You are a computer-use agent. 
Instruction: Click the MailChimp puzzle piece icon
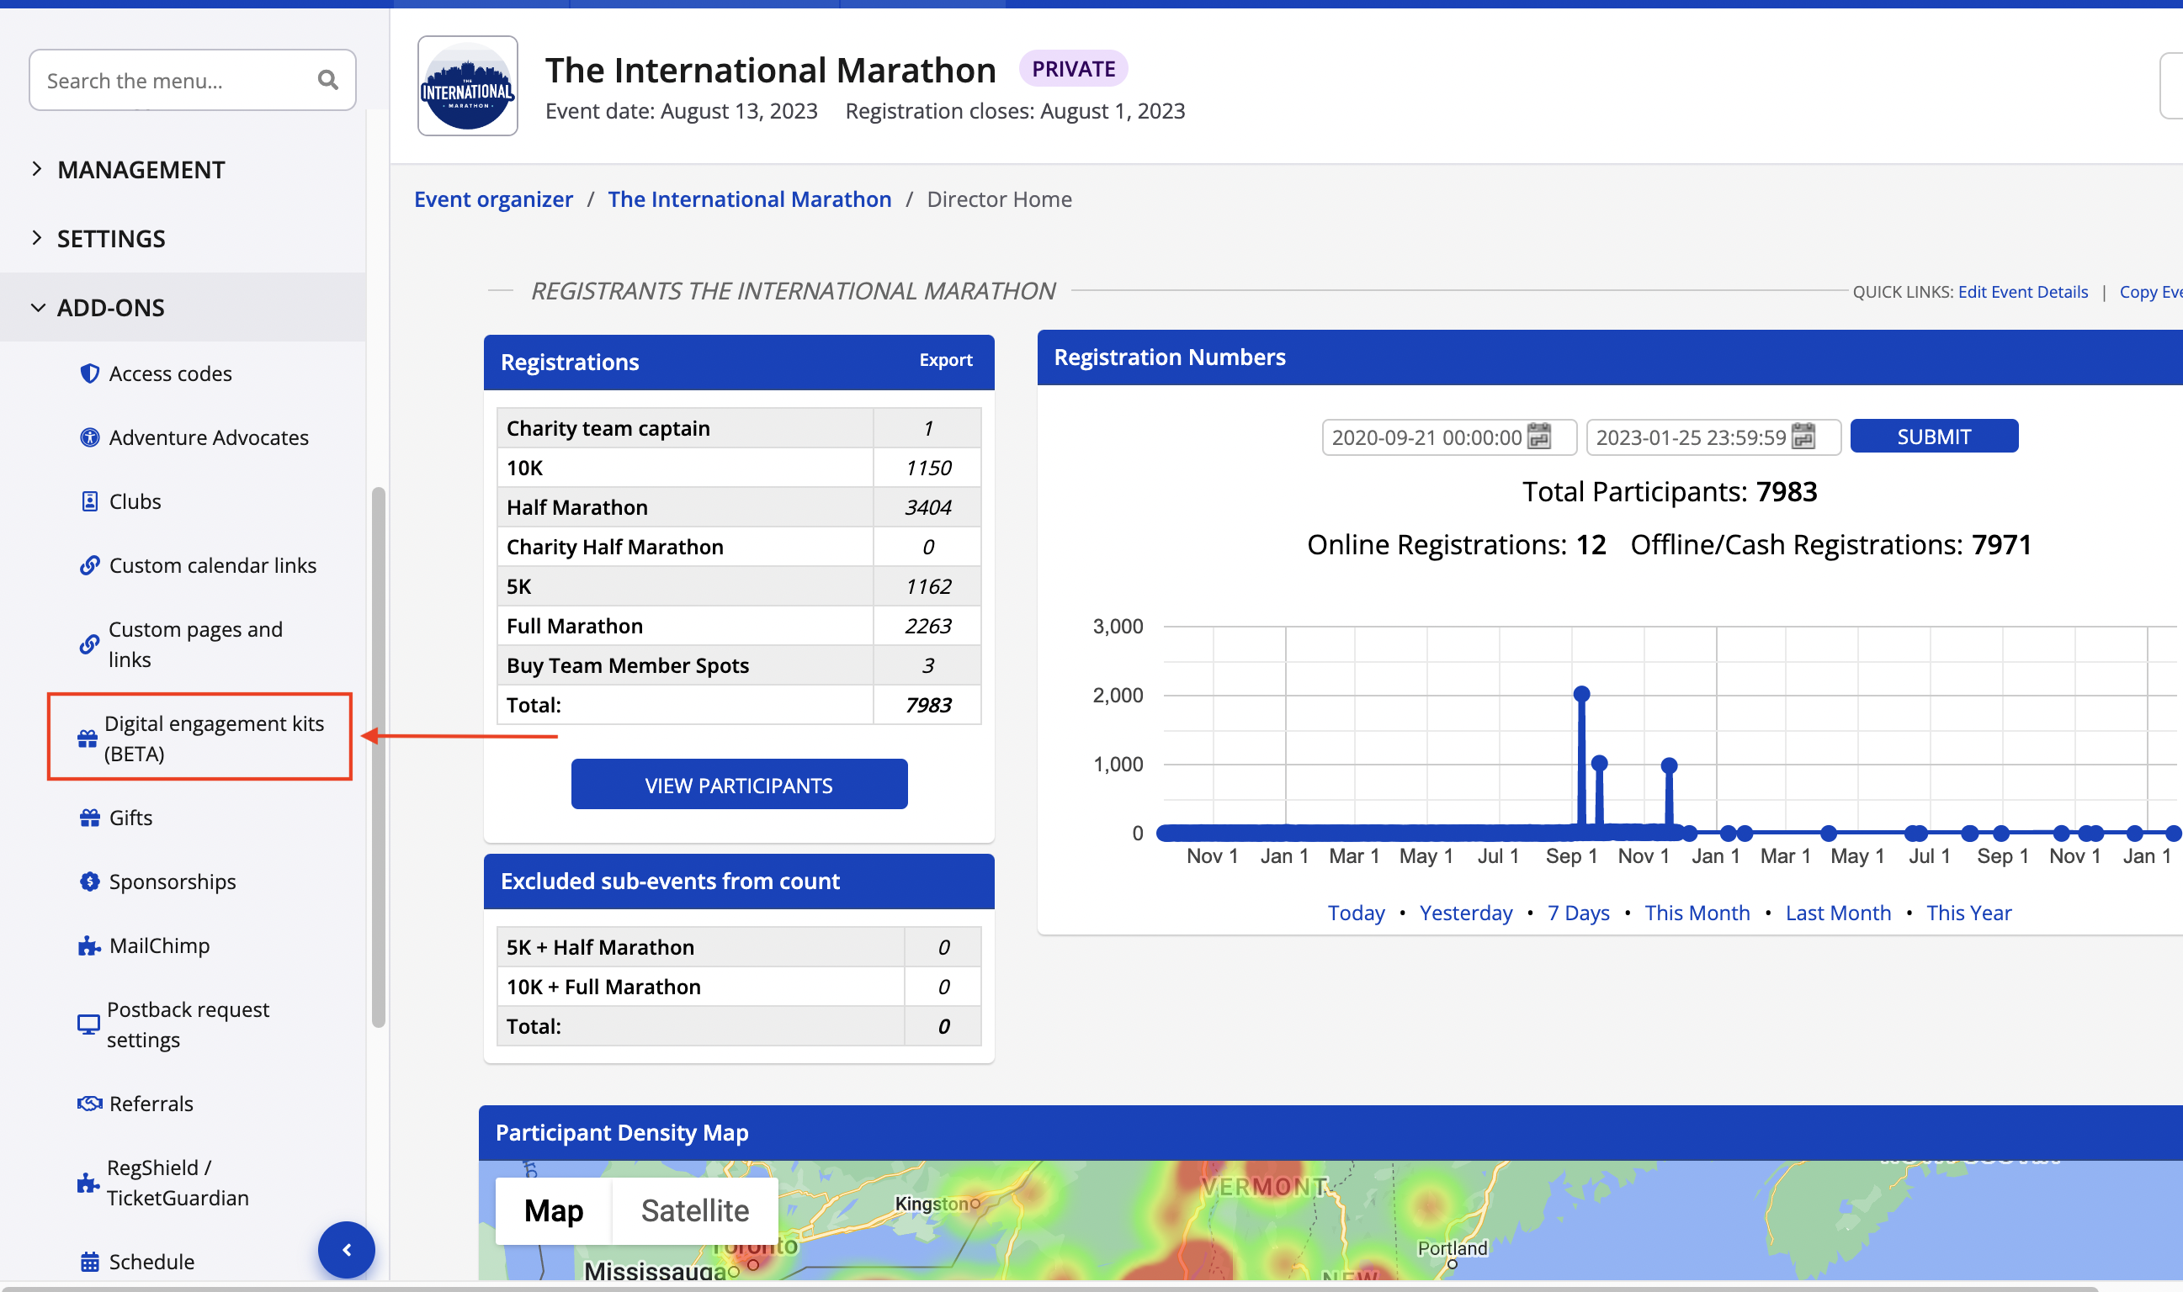(x=89, y=945)
